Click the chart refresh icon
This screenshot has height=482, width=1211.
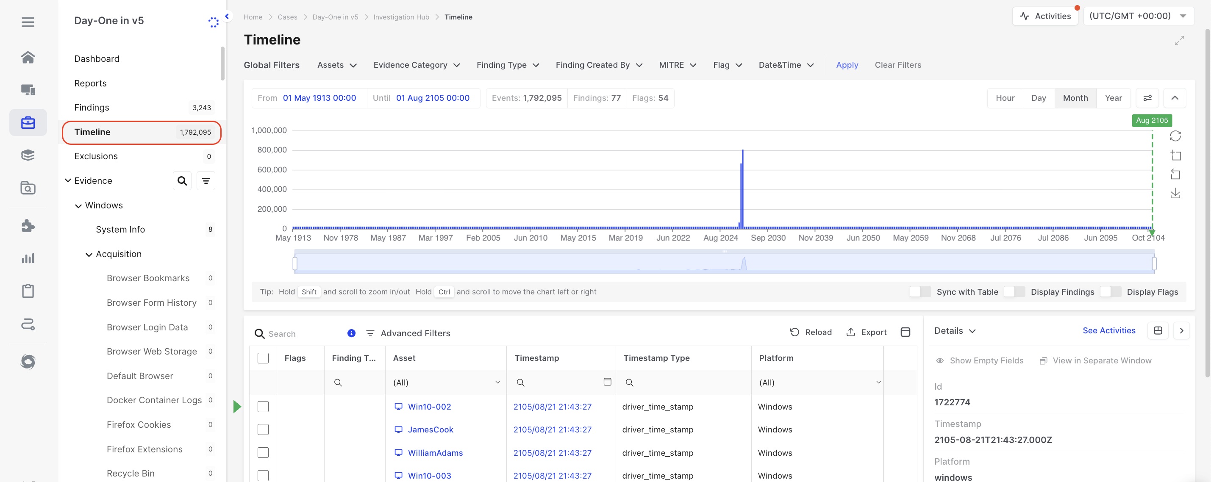pos(1175,136)
